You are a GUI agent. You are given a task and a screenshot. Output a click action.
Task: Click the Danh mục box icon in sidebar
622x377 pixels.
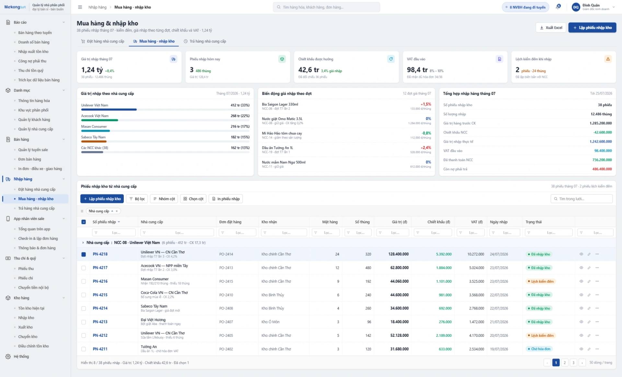tap(8, 90)
